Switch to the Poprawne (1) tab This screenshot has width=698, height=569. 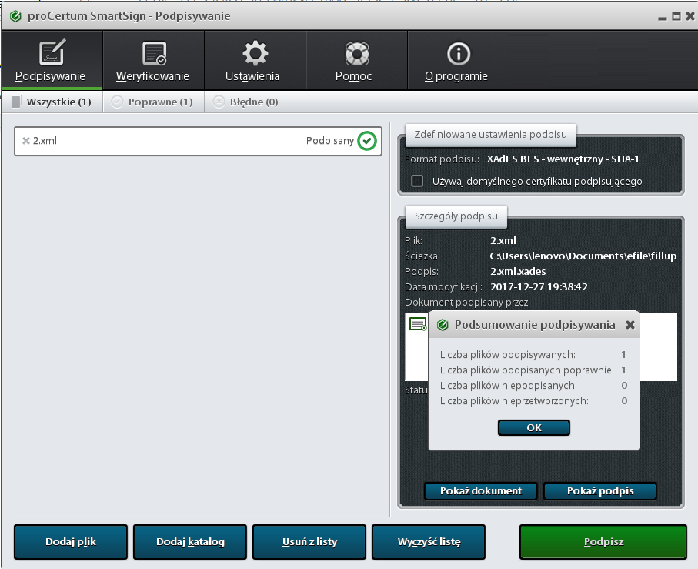coord(154,102)
